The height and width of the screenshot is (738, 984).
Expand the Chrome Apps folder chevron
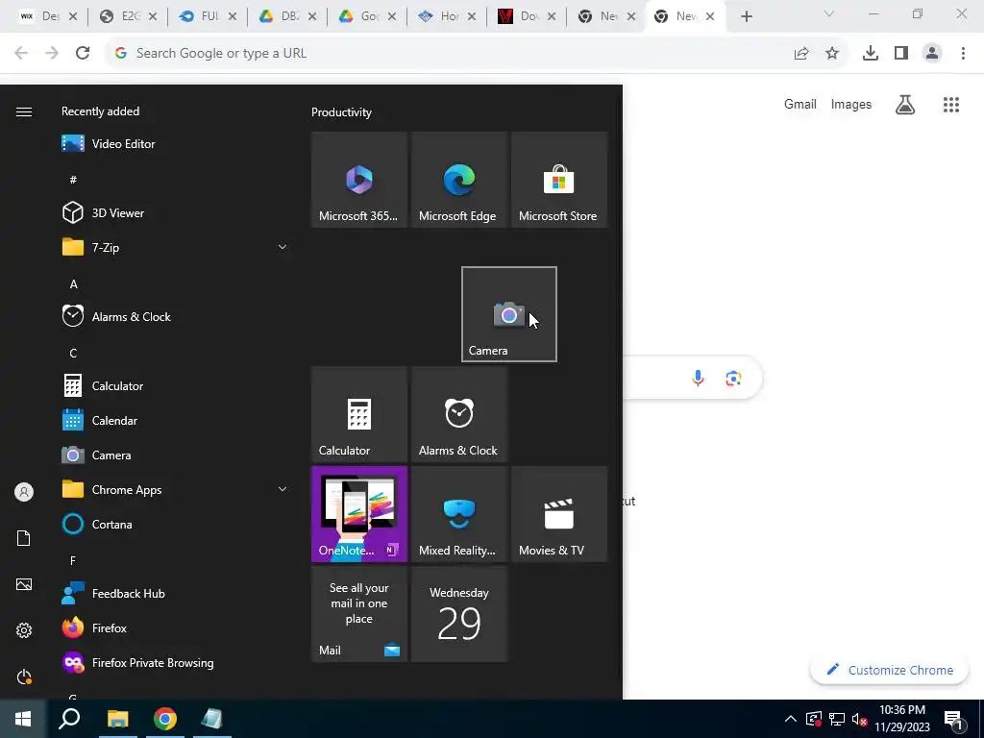[283, 489]
